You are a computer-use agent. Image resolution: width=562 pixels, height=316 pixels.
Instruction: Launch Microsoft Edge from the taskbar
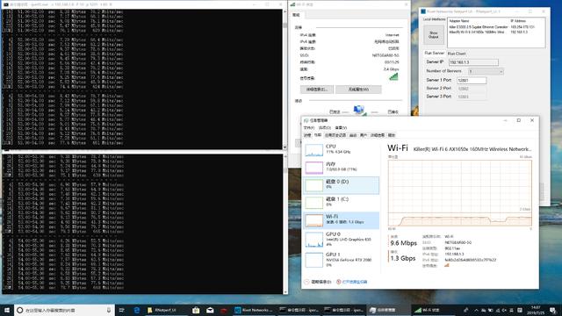click(137, 310)
